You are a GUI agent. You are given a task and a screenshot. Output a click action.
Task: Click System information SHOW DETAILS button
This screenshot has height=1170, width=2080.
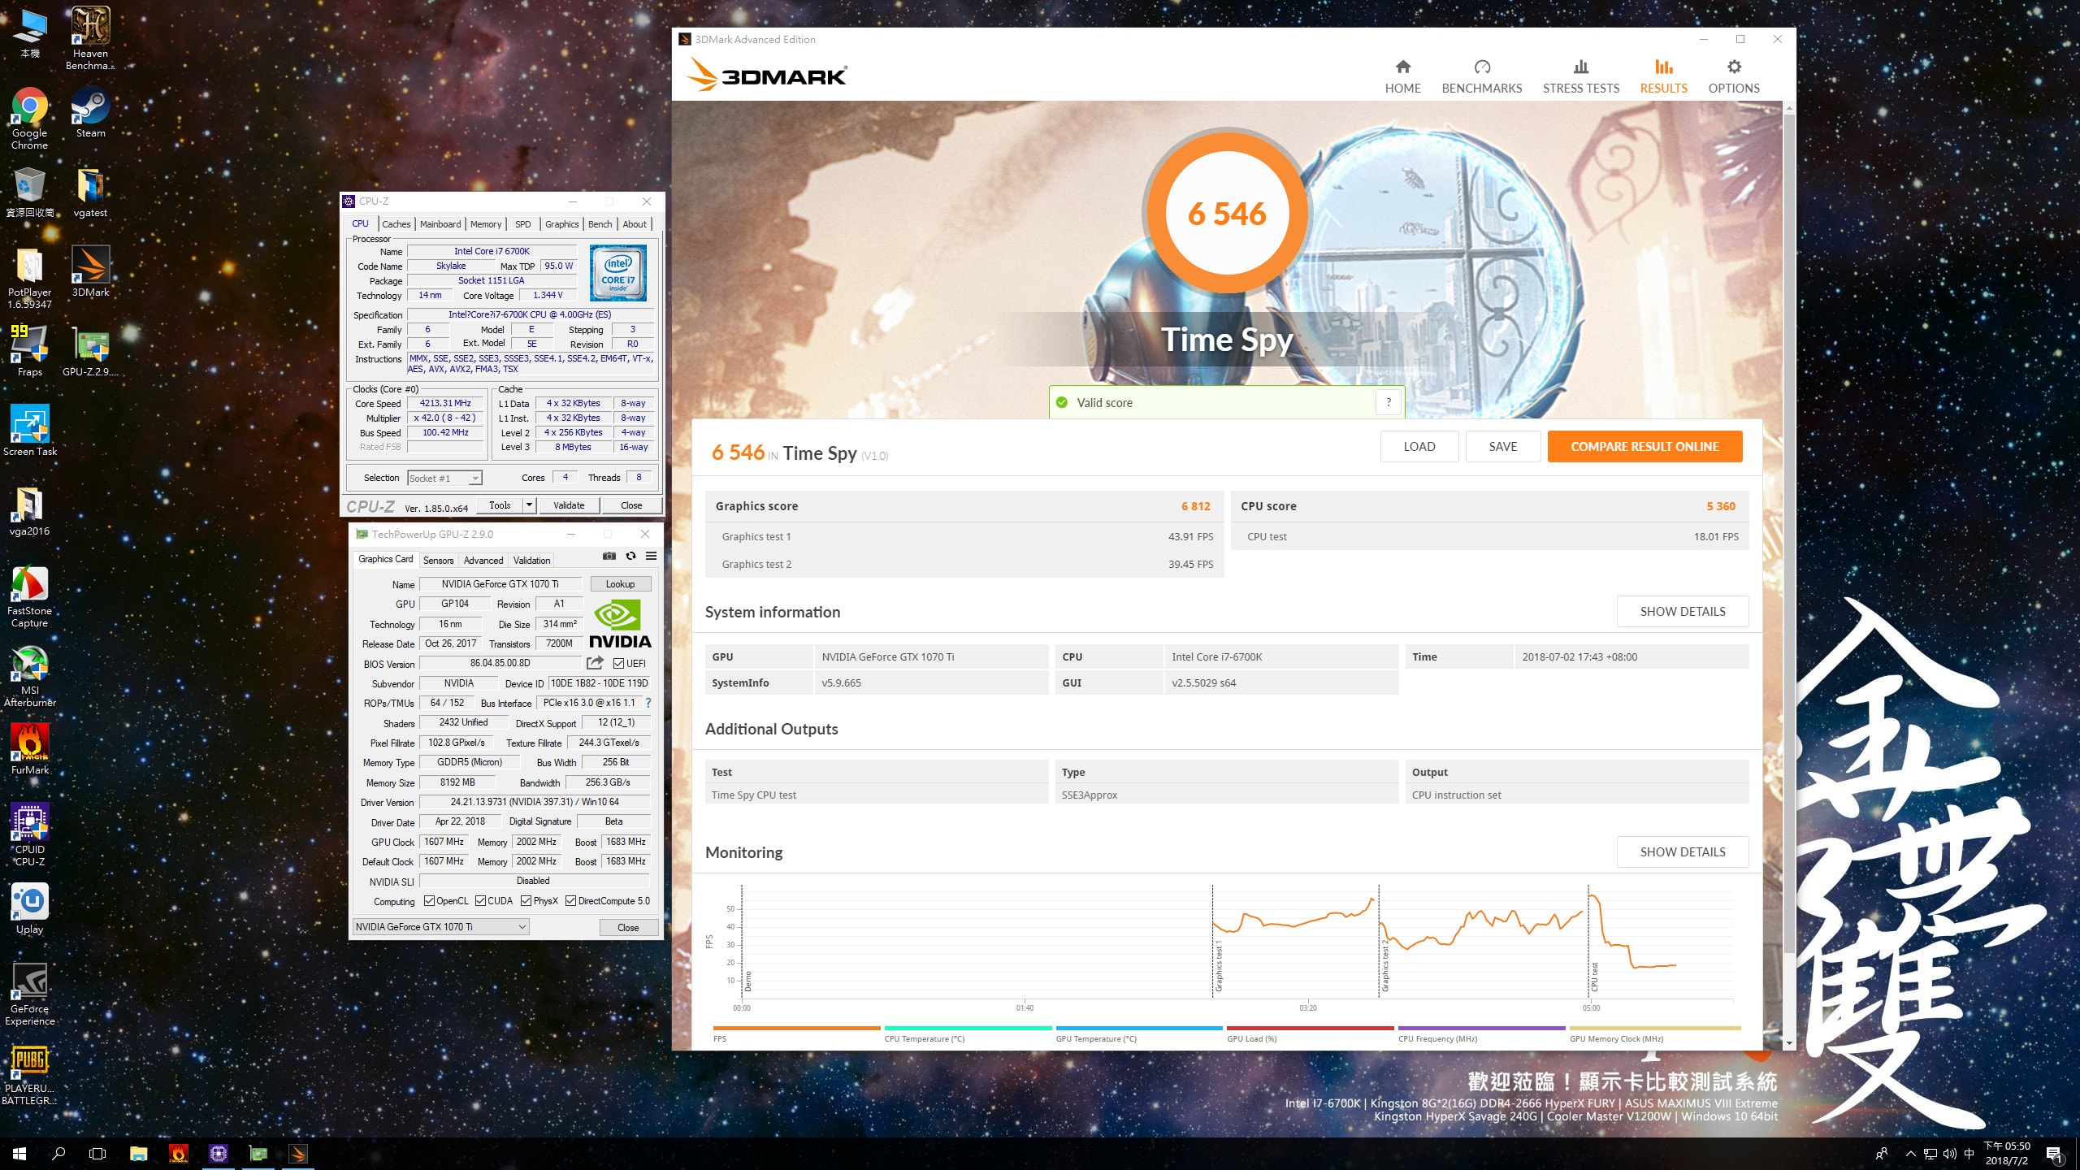1682,611
